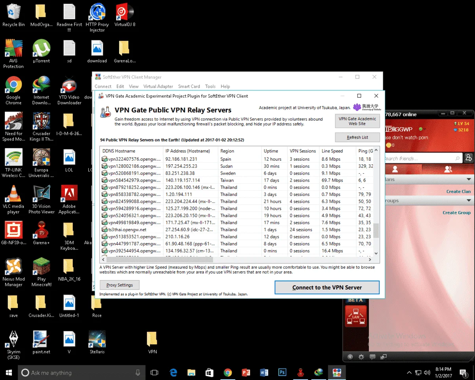Screen dimensions: 475x380
Task: Select the Europa Universalis desktop shortcut
Action: point(42,163)
